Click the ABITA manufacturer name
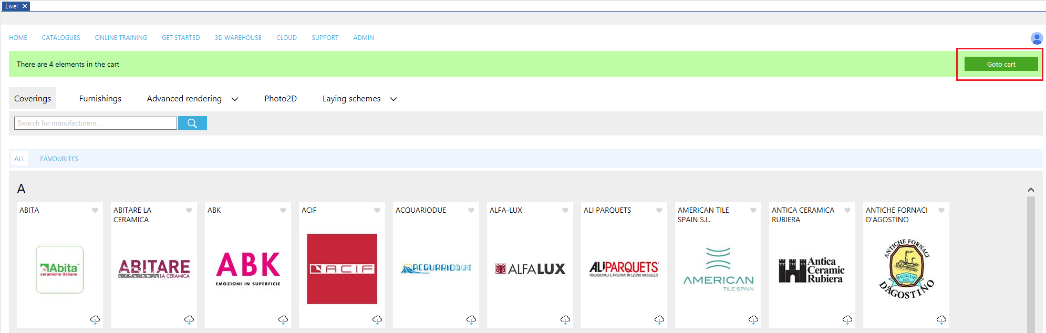Viewport: 1046px width, 333px height. click(x=29, y=210)
